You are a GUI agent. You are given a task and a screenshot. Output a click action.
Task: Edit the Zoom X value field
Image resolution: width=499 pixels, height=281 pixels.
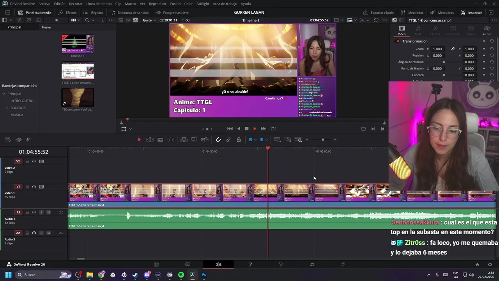point(437,49)
